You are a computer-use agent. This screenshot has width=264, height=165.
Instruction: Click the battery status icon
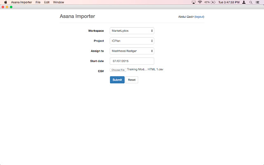click(x=213, y=2)
